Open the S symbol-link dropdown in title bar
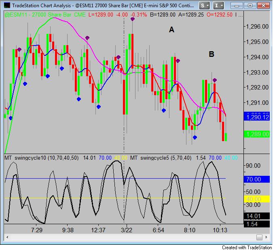The height and width of the screenshot is (250, 273). click(x=204, y=6)
